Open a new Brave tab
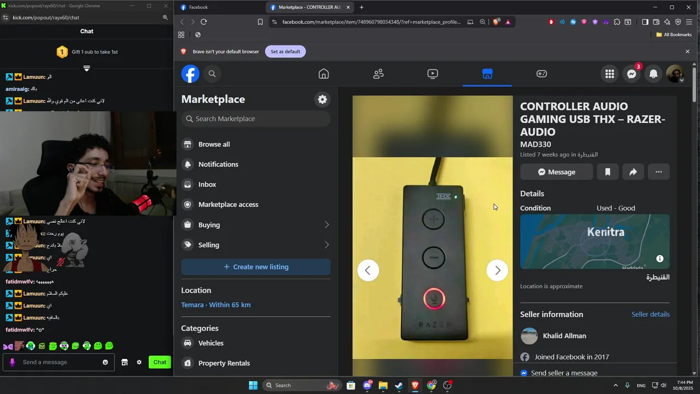The width and height of the screenshot is (700, 394). click(x=361, y=7)
